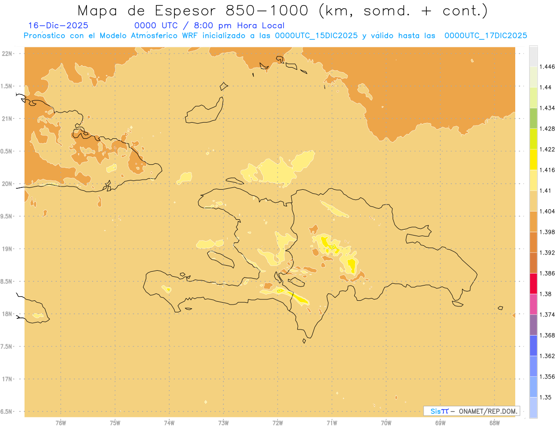Click the latitude label '22N'

pyautogui.click(x=7, y=53)
